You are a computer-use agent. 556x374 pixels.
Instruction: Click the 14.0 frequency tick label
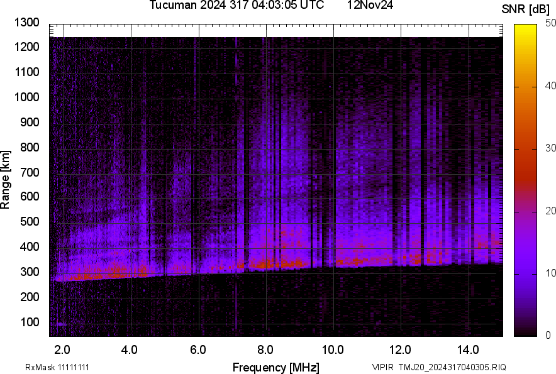(x=468, y=349)
